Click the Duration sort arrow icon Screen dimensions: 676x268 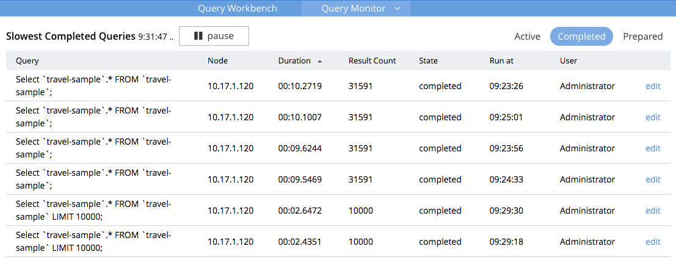point(320,61)
